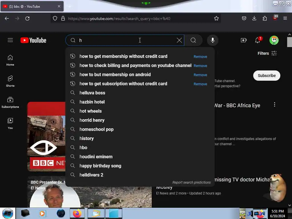The image size is (292, 219).
Task: Open the Filters options
Action: click(x=267, y=53)
